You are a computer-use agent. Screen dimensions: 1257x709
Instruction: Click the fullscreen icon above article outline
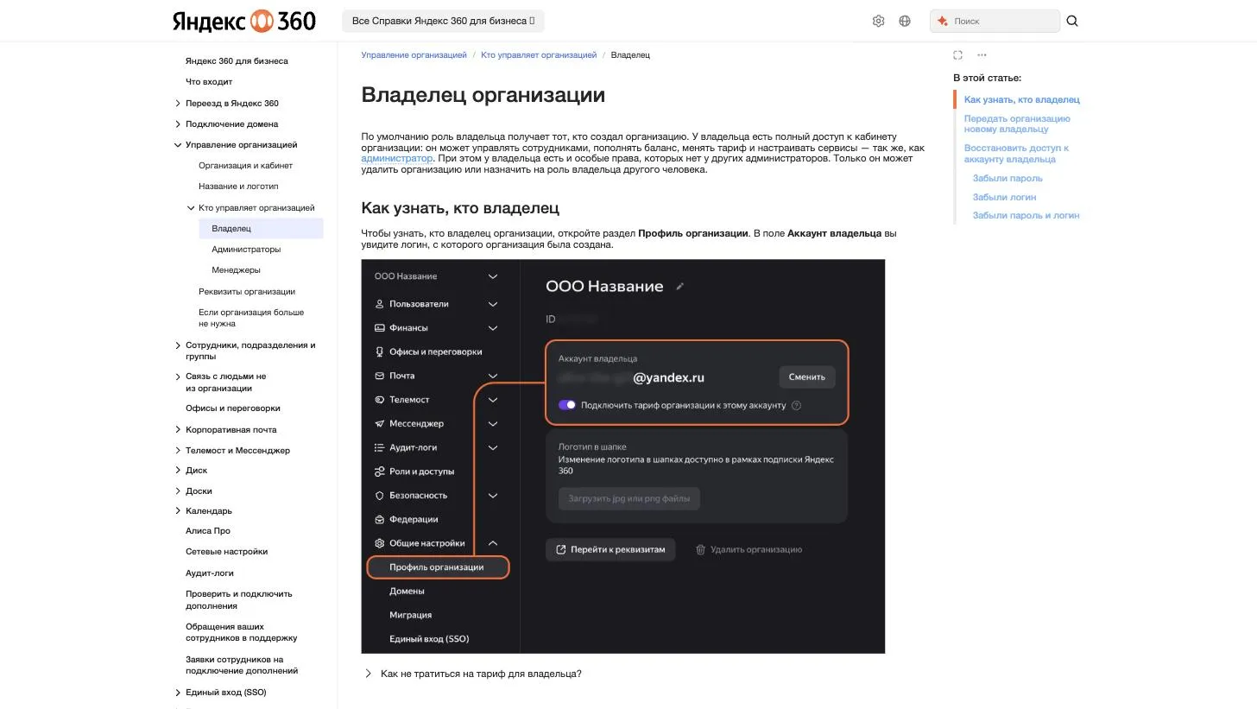(957, 55)
